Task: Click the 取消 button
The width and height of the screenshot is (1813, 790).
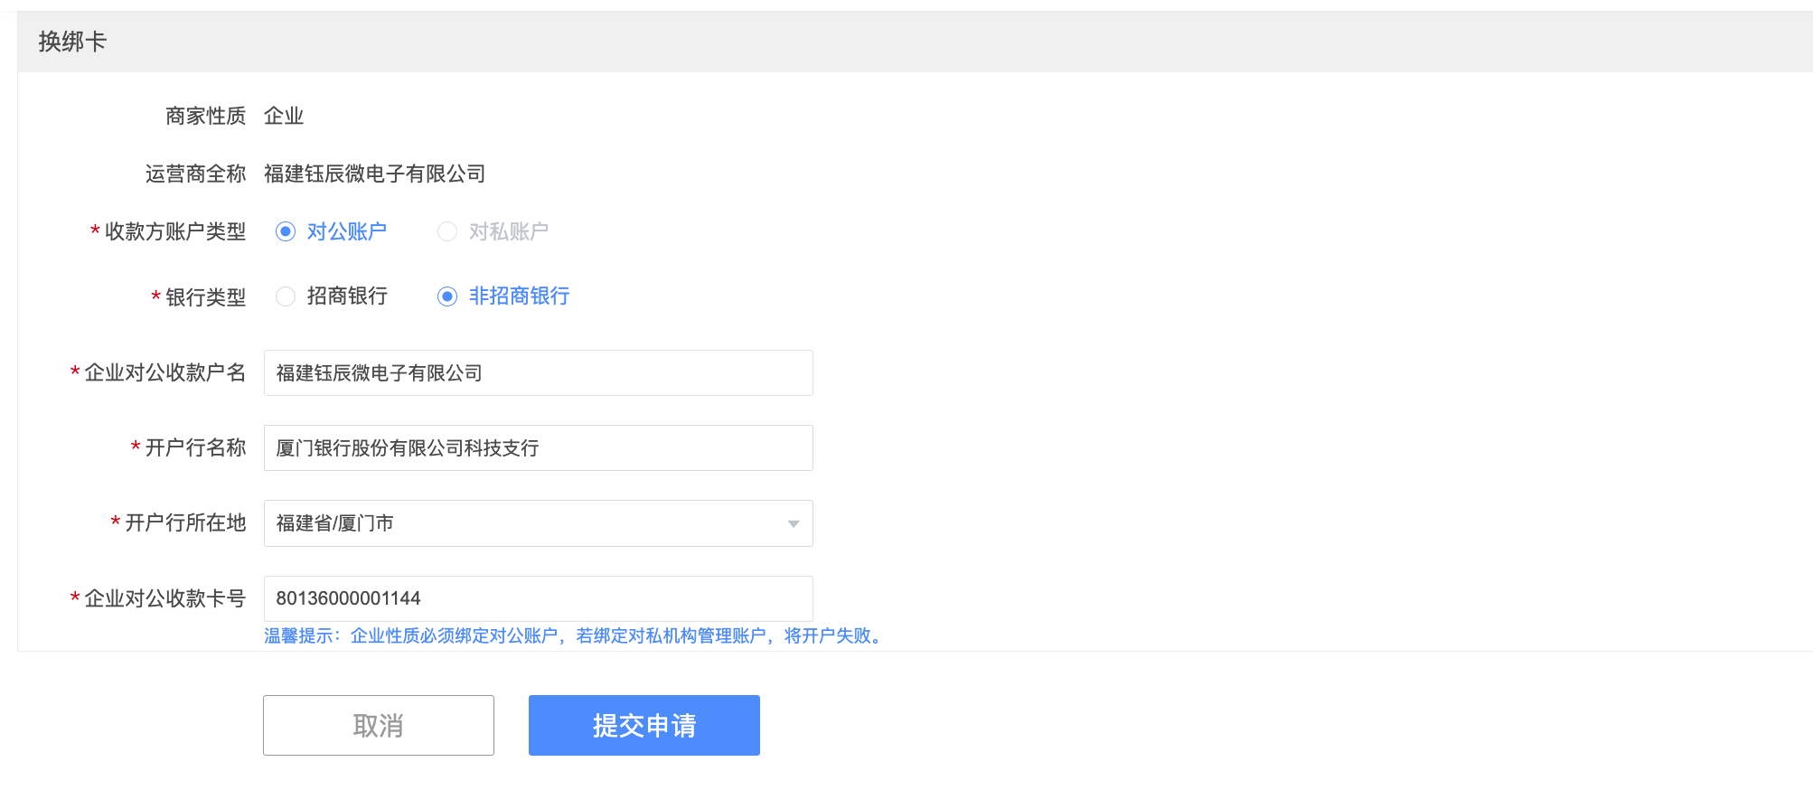Action: [x=378, y=725]
